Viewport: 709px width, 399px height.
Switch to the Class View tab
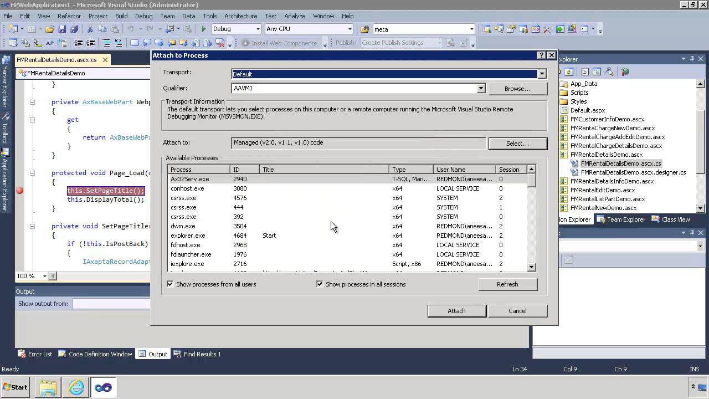[x=670, y=219]
